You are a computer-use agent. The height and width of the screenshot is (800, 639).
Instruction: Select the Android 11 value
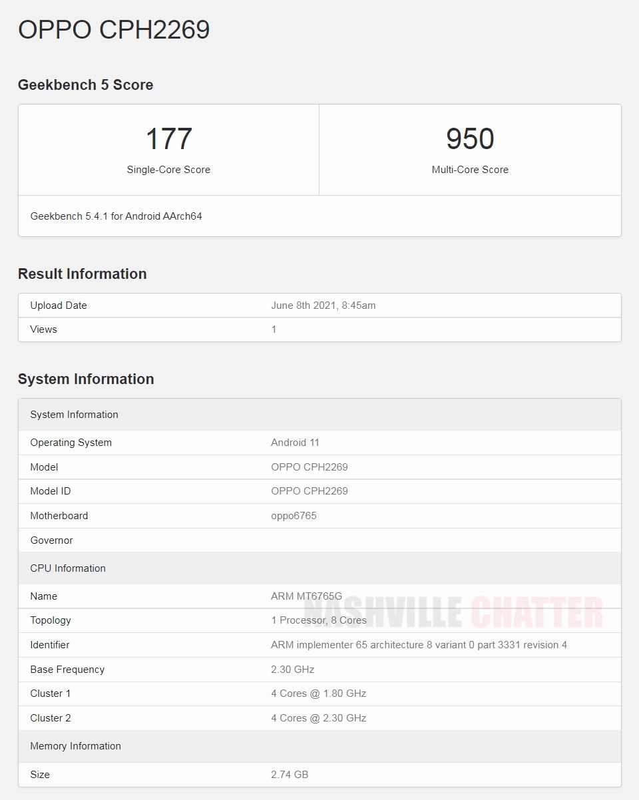click(x=296, y=443)
